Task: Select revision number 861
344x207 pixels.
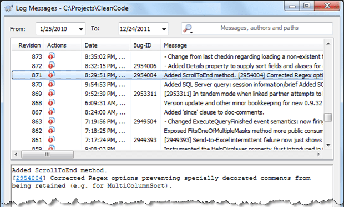Action: (37, 140)
